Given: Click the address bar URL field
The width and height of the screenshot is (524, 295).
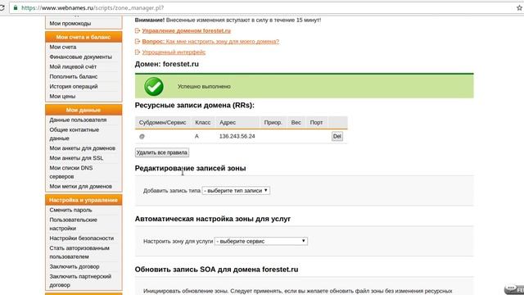Looking at the screenshot, I should tap(264, 7).
